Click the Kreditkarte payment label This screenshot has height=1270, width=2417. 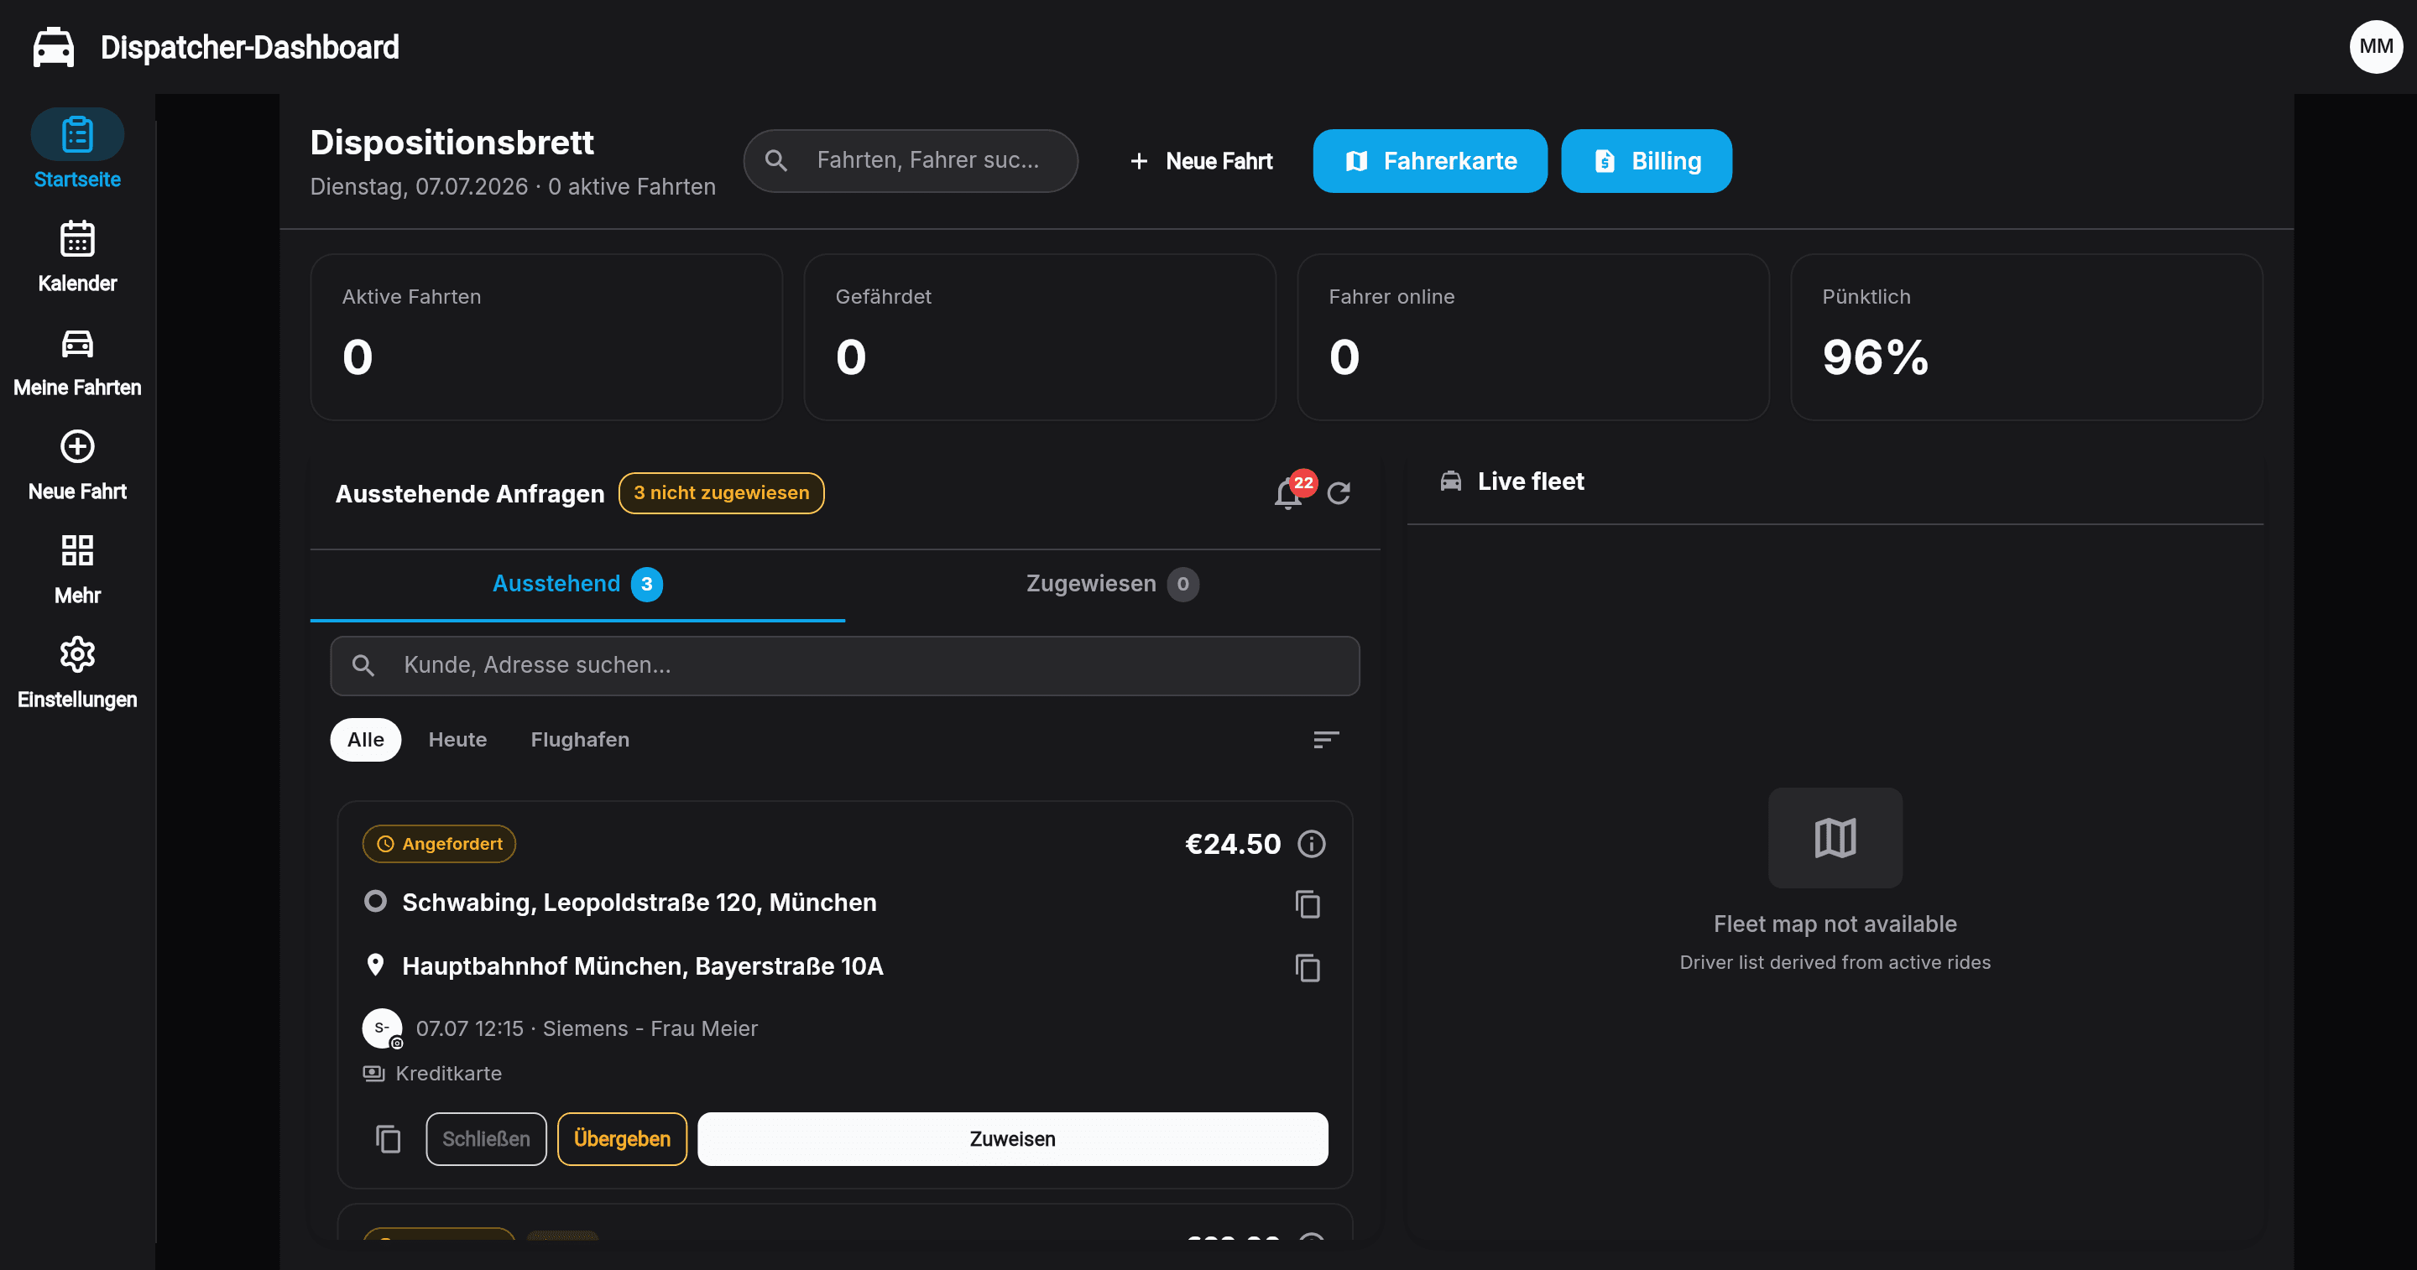coord(448,1073)
